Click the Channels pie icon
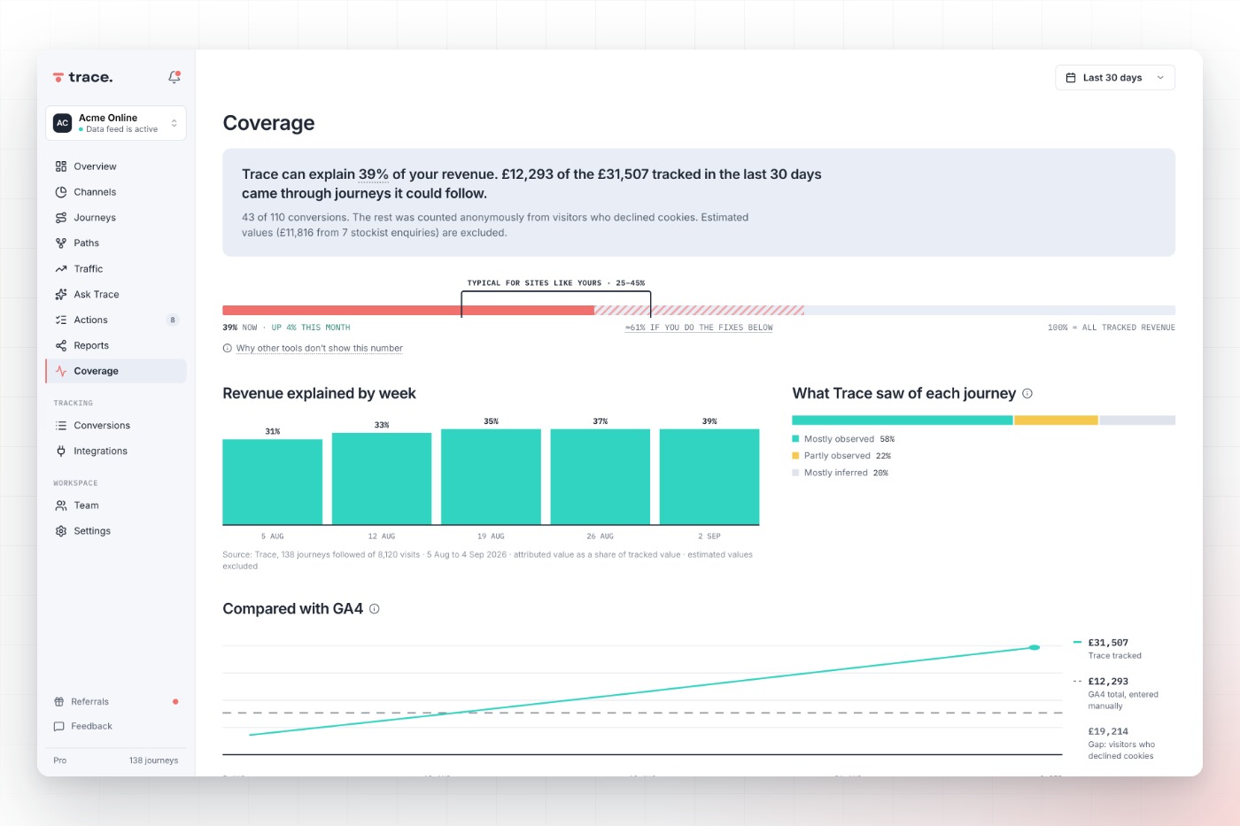The height and width of the screenshot is (826, 1240). 61,192
